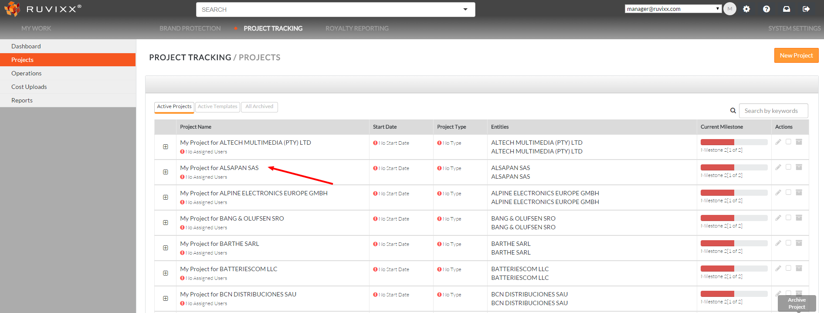Image resolution: width=824 pixels, height=313 pixels.
Task: Archive the BARTHE SARL project via box icon
Action: pos(799,243)
